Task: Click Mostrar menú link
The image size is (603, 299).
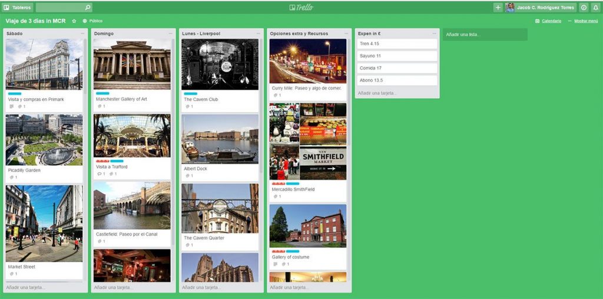Action: 583,21
